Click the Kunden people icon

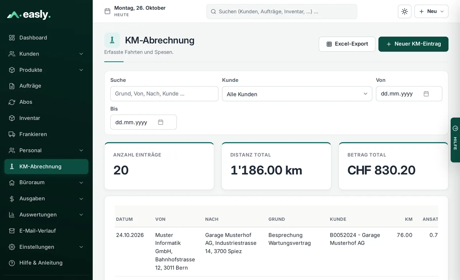coord(12,54)
